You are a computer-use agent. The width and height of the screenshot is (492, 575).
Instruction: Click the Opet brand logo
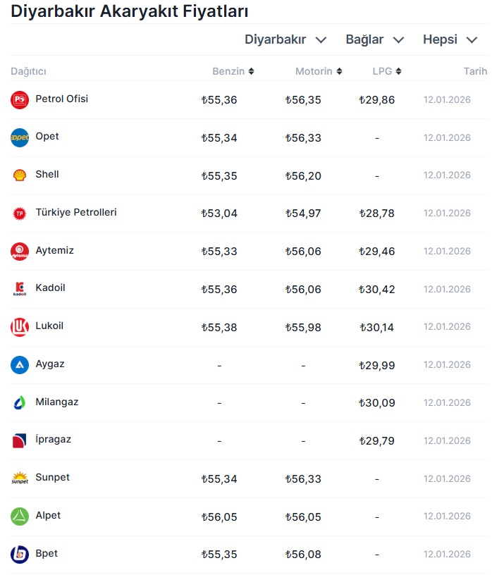pos(20,137)
